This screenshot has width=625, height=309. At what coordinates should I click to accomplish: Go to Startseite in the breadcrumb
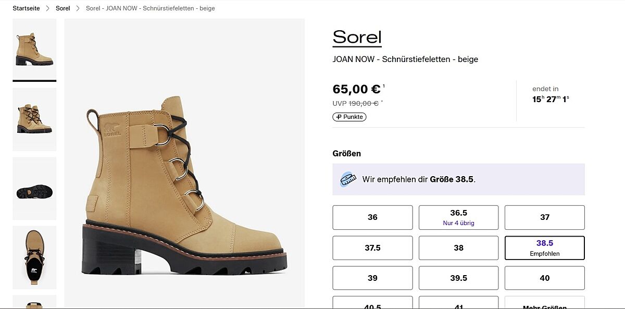click(x=26, y=8)
